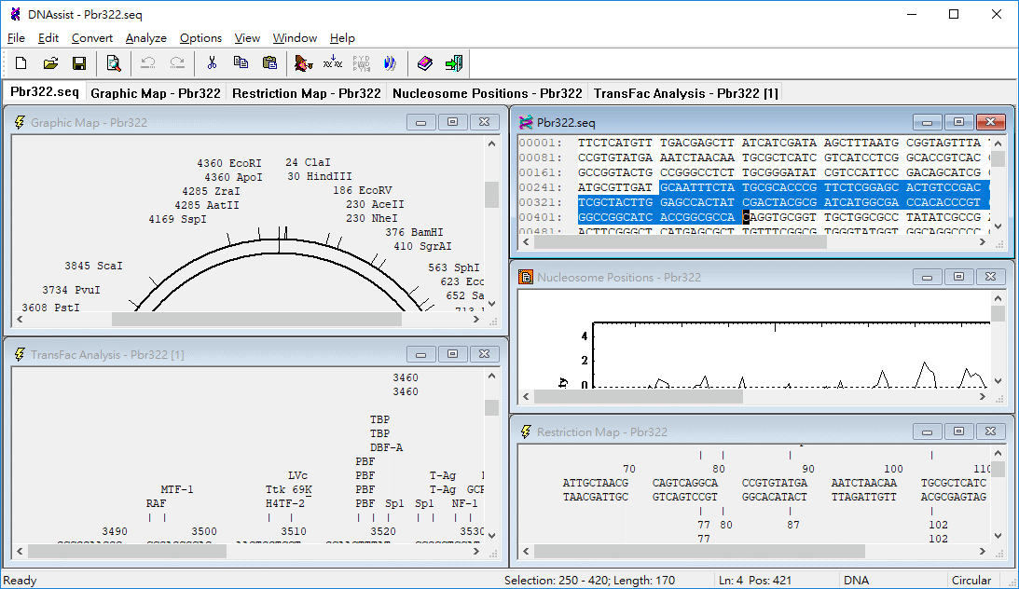Click the restriction site xx/xx toolbar icon
The image size is (1019, 589).
pyautogui.click(x=332, y=63)
